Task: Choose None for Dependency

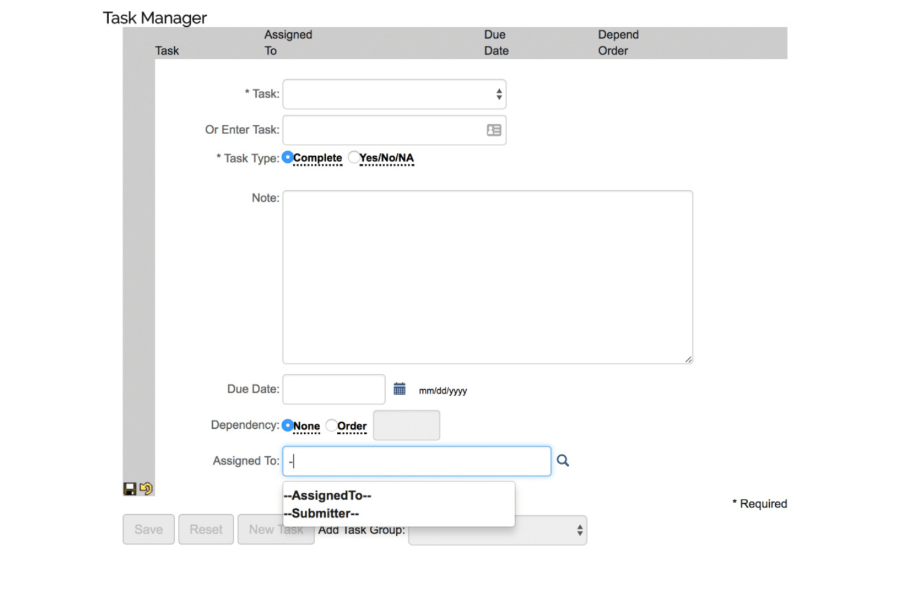Action: click(x=288, y=426)
